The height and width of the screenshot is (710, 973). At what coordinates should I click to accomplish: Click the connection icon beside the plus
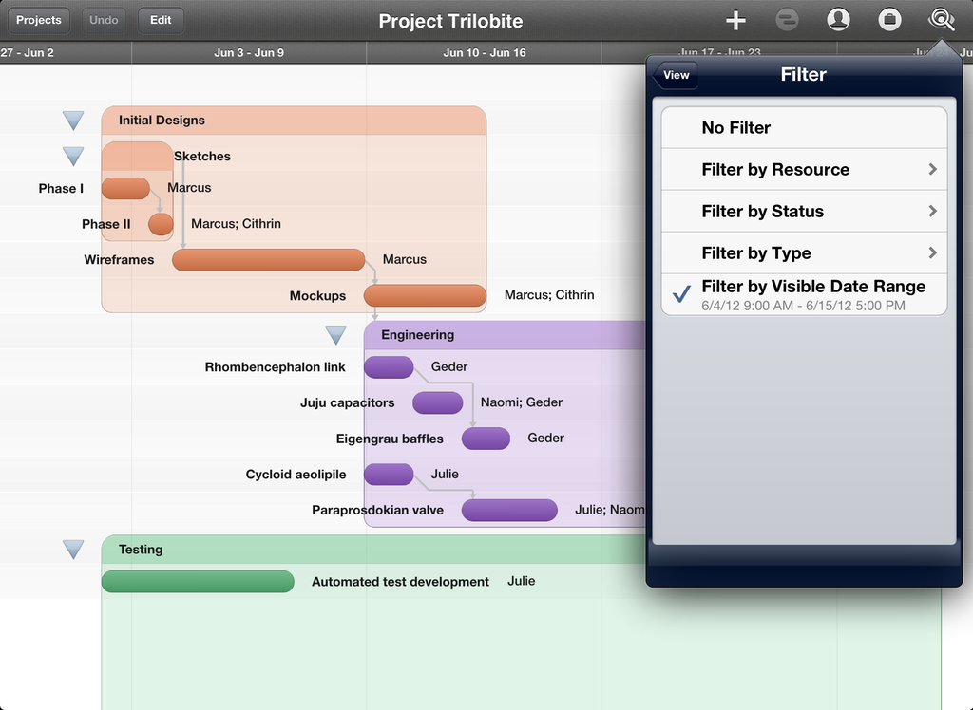pyautogui.click(x=787, y=20)
